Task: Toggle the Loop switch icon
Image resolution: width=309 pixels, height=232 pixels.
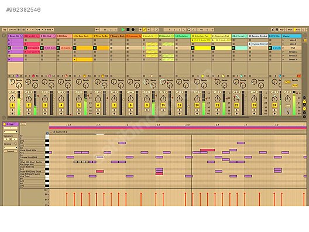Action: point(188,30)
